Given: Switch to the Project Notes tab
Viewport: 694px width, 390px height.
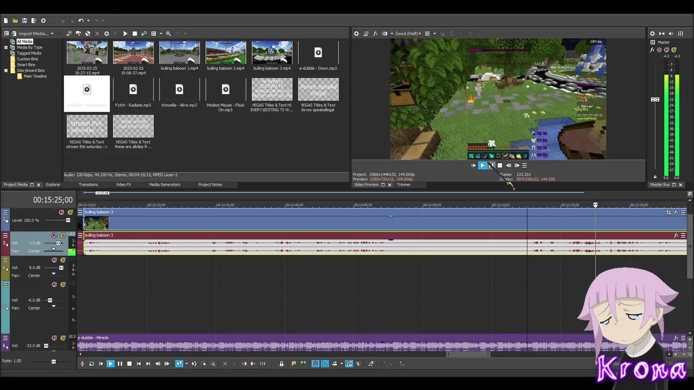Looking at the screenshot, I should click(x=210, y=185).
